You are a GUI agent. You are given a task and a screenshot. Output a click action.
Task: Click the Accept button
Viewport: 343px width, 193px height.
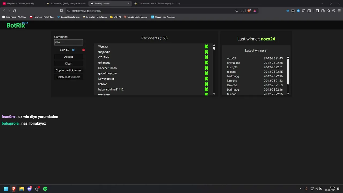point(69,57)
